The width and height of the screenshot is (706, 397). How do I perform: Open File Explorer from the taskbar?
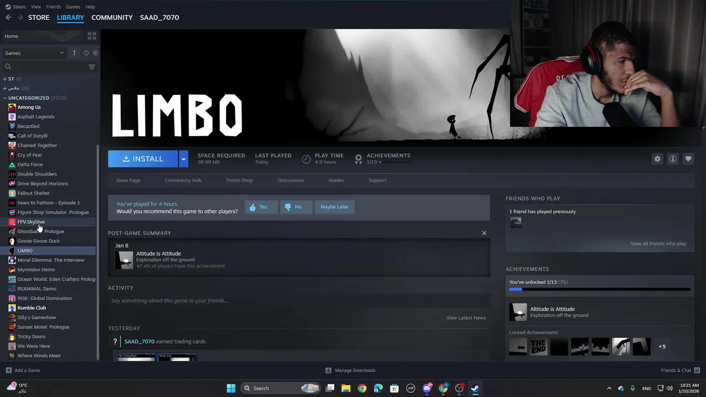point(346,388)
